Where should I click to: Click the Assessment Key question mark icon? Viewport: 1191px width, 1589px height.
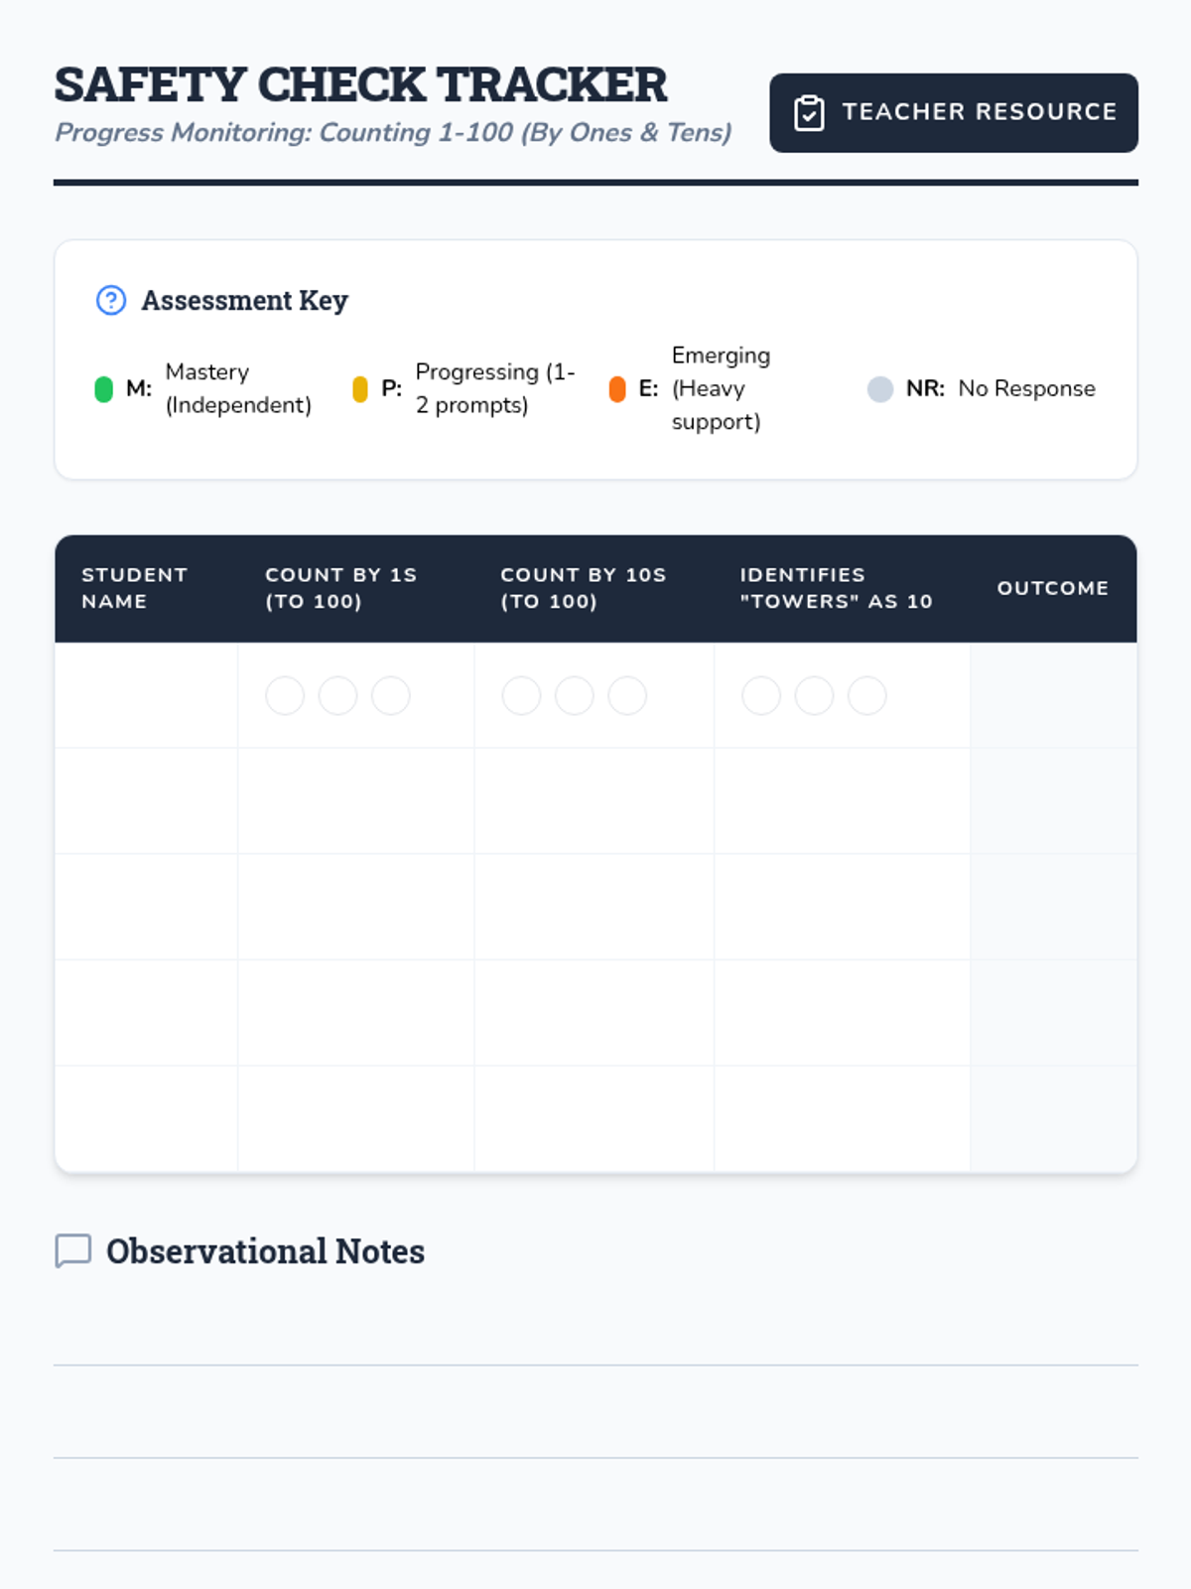tap(111, 300)
